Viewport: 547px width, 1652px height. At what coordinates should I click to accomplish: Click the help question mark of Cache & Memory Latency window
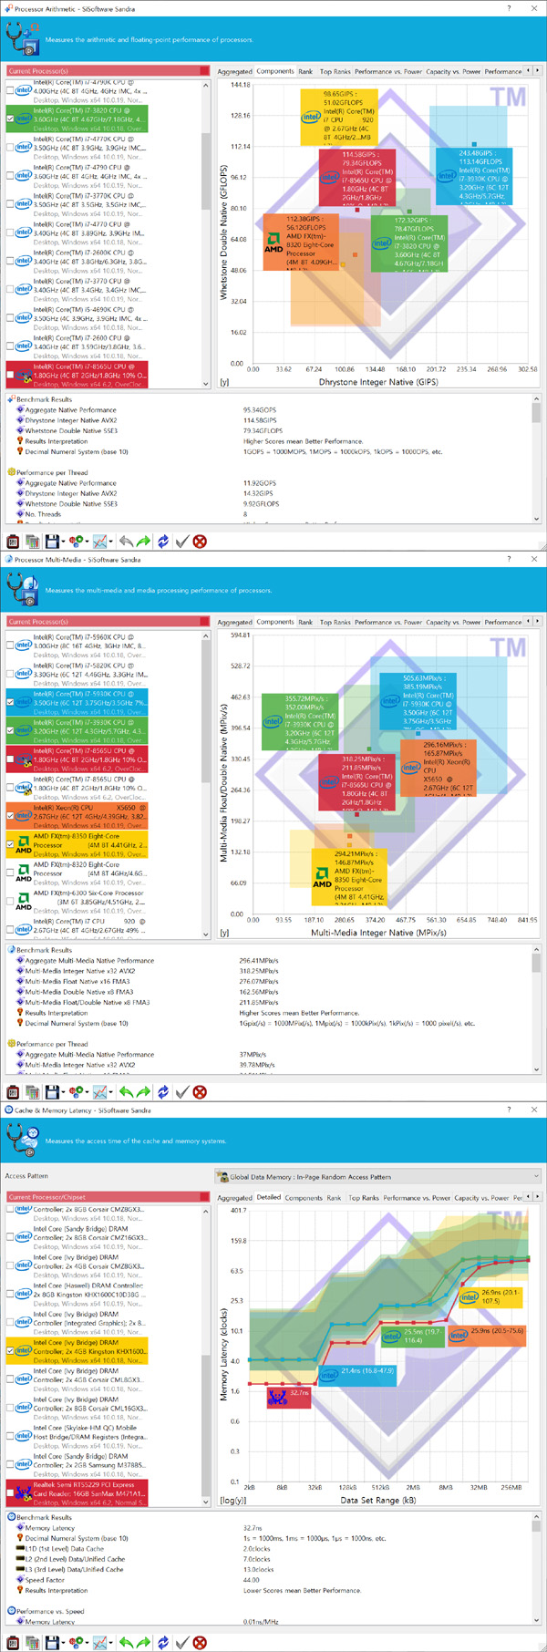pos(509,1110)
